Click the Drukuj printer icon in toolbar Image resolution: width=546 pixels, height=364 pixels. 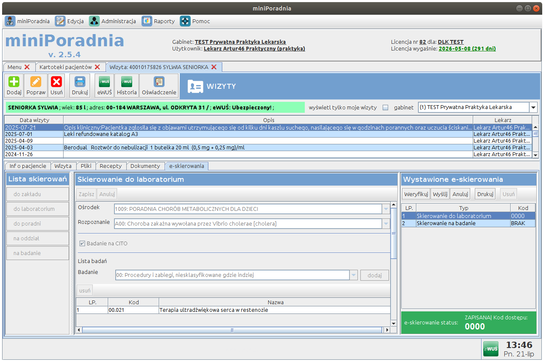(80, 82)
